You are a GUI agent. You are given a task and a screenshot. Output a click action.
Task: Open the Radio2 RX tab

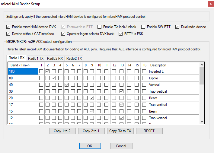click(x=55, y=59)
